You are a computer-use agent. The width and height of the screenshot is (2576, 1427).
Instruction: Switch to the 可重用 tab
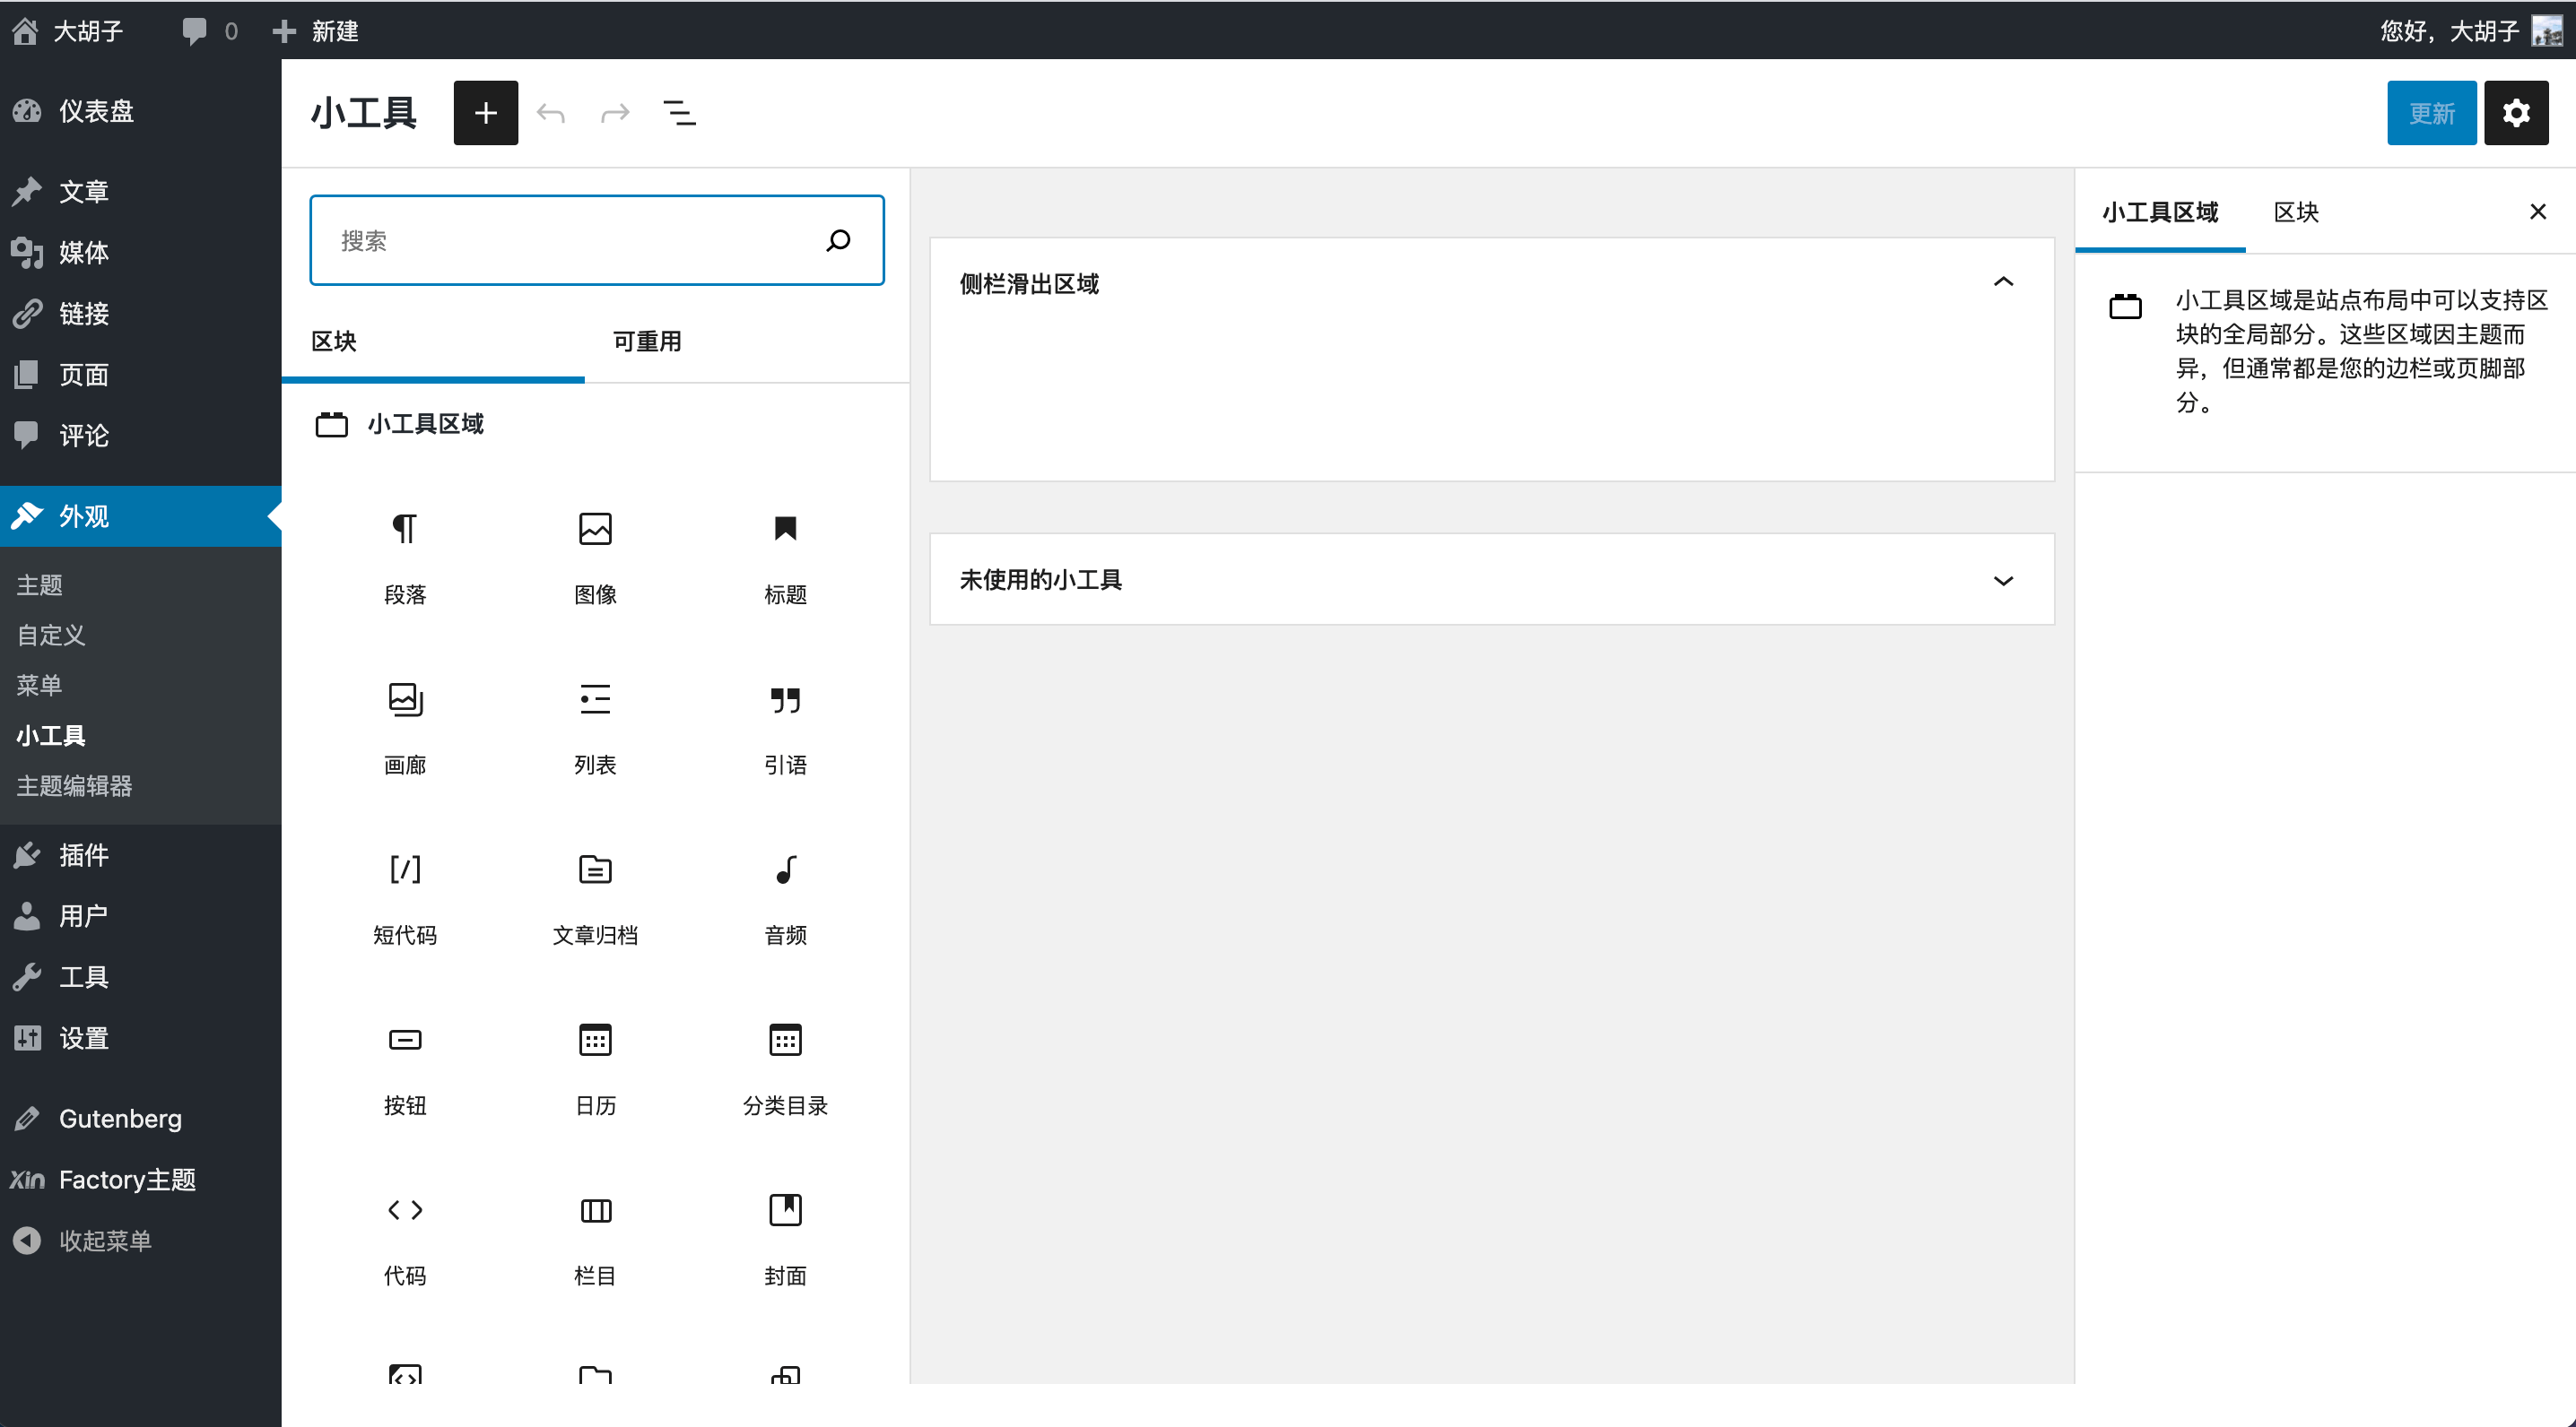(645, 341)
